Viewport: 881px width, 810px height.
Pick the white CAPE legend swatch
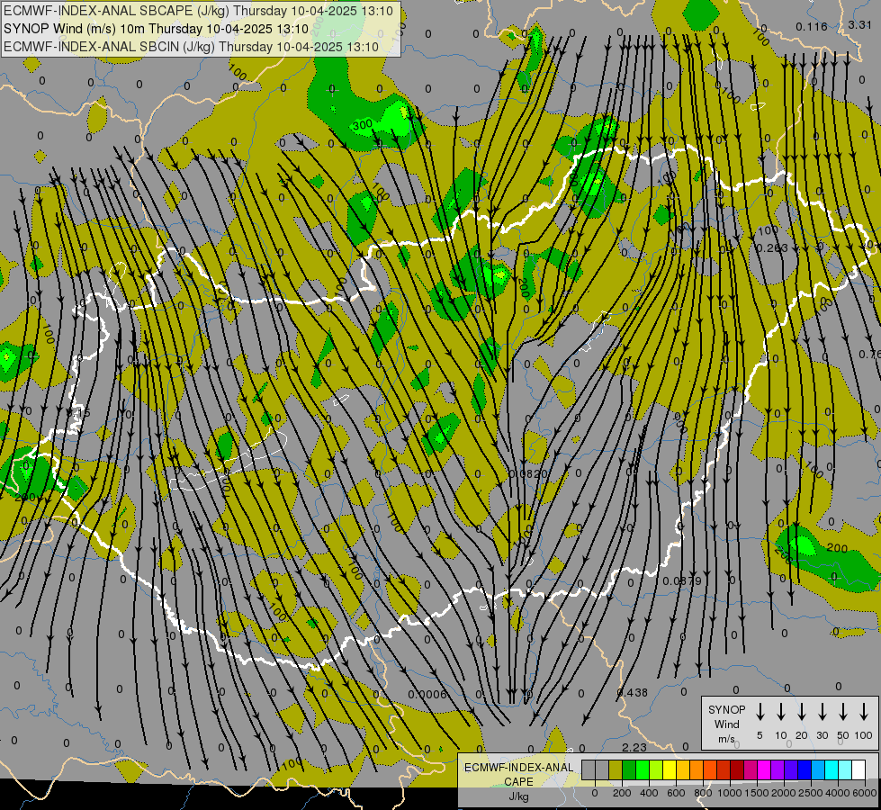859,769
